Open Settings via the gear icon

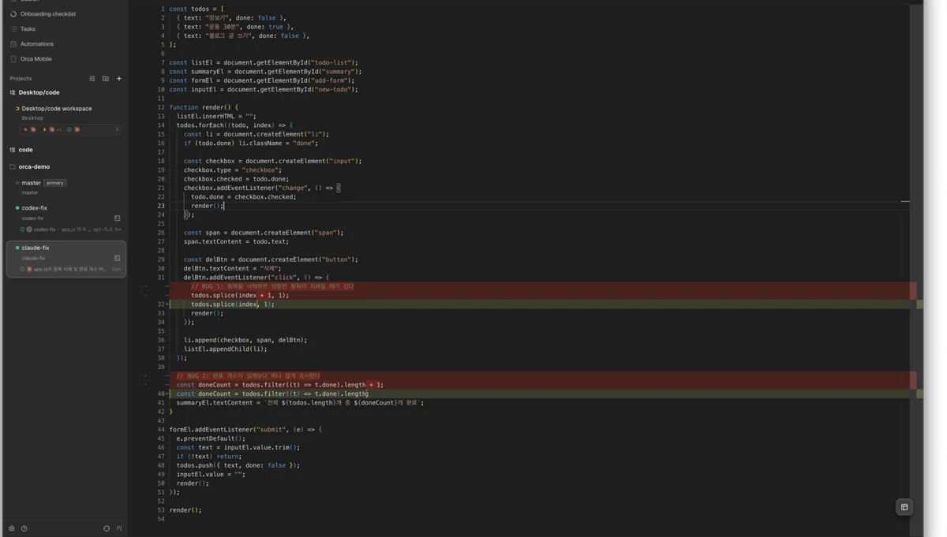(x=12, y=528)
